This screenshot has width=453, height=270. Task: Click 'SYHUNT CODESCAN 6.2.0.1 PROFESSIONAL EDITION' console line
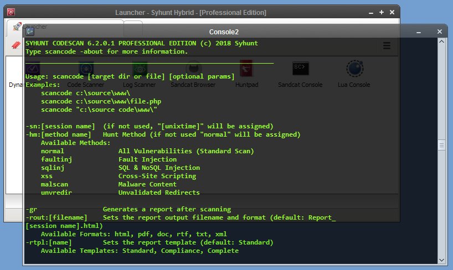[x=142, y=43]
